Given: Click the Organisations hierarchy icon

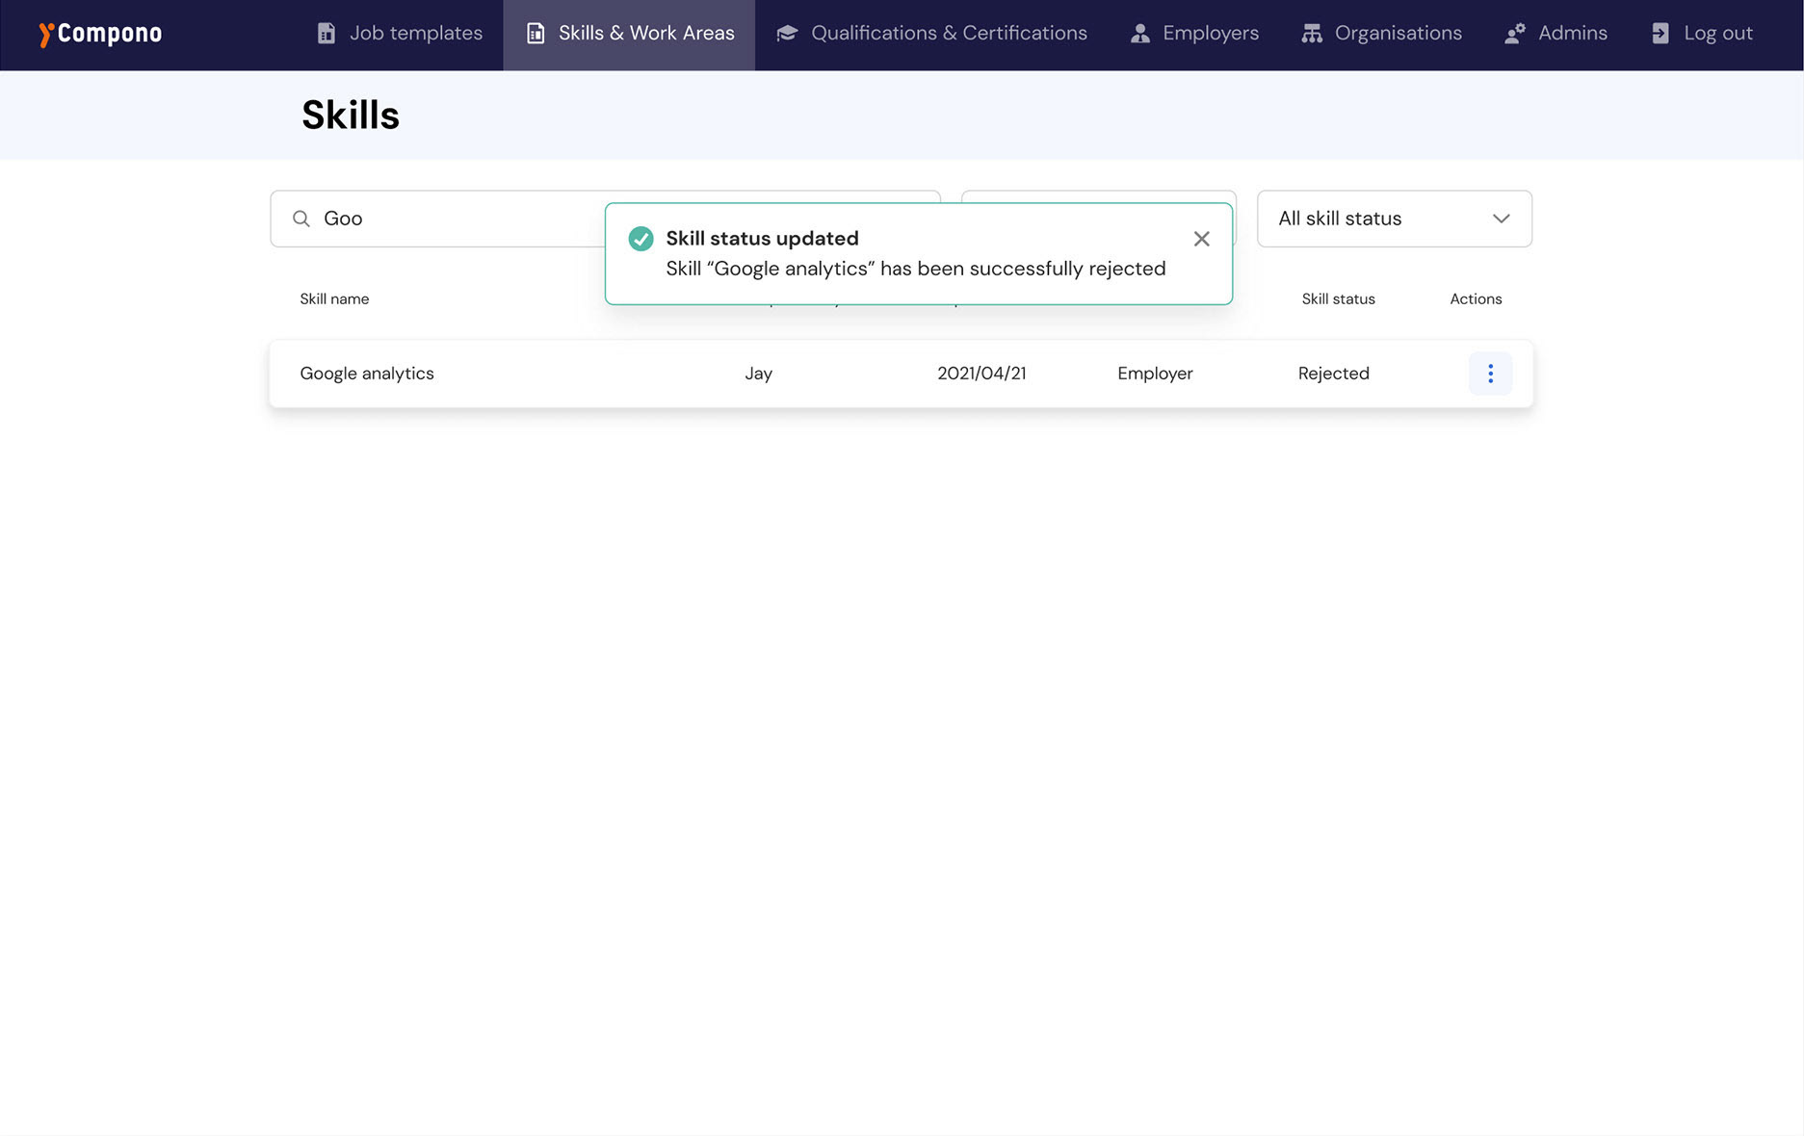Looking at the screenshot, I should tap(1312, 34).
